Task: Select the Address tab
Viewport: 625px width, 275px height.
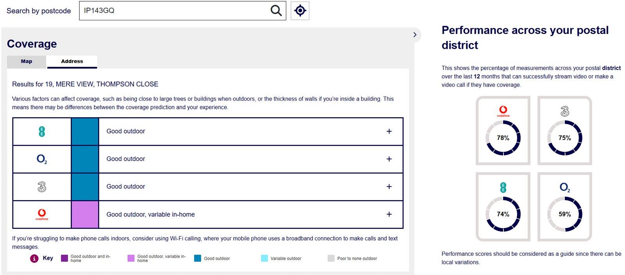Action: (72, 61)
